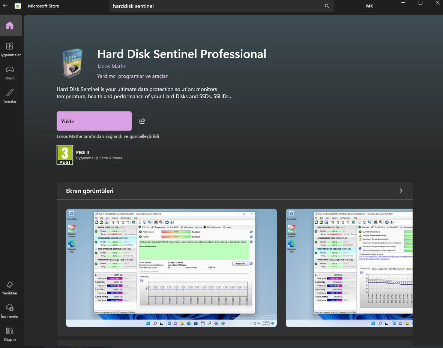
Task: Open Oyun section in sidebar
Action: point(10,73)
